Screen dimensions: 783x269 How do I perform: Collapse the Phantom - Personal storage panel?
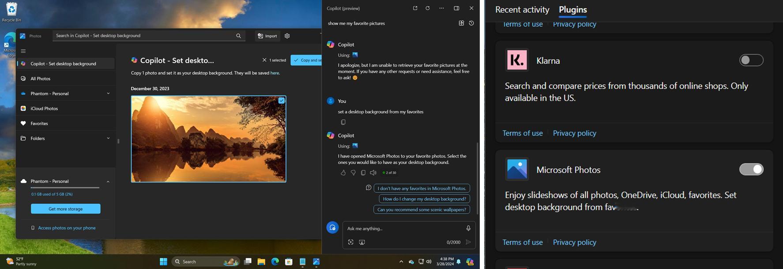tap(108, 181)
